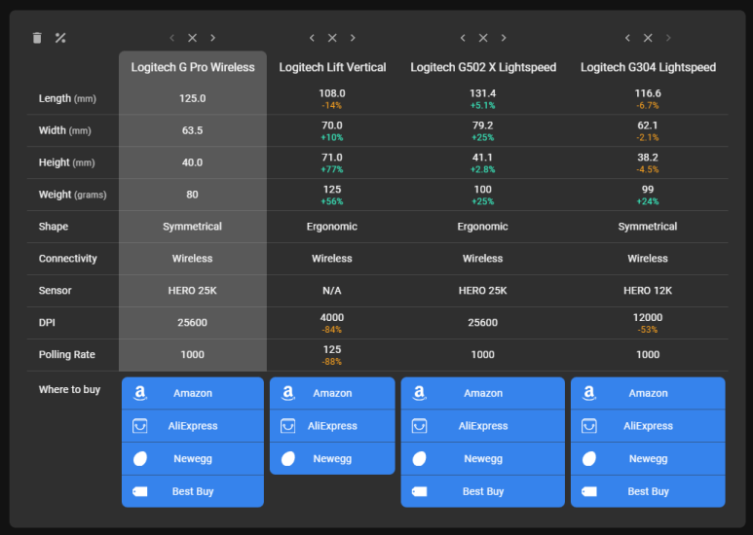Click G502 X width value 79.2
Screen dimensions: 753x535
point(482,125)
